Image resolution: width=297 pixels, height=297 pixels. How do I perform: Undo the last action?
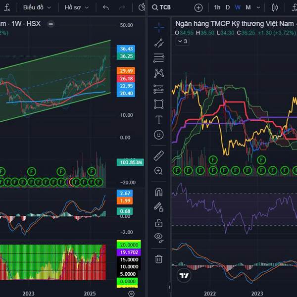(106, 7)
